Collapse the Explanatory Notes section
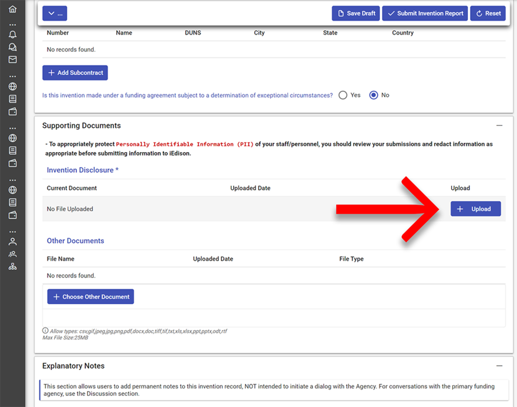This screenshot has width=517, height=407. coord(500,365)
